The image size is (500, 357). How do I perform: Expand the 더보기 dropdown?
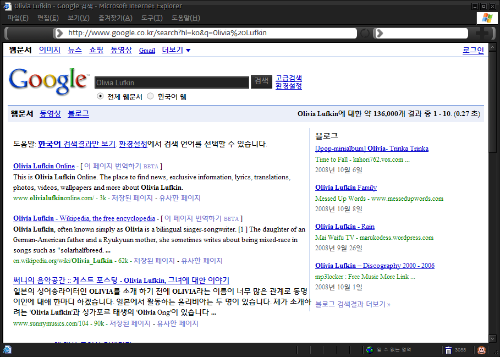(176, 50)
